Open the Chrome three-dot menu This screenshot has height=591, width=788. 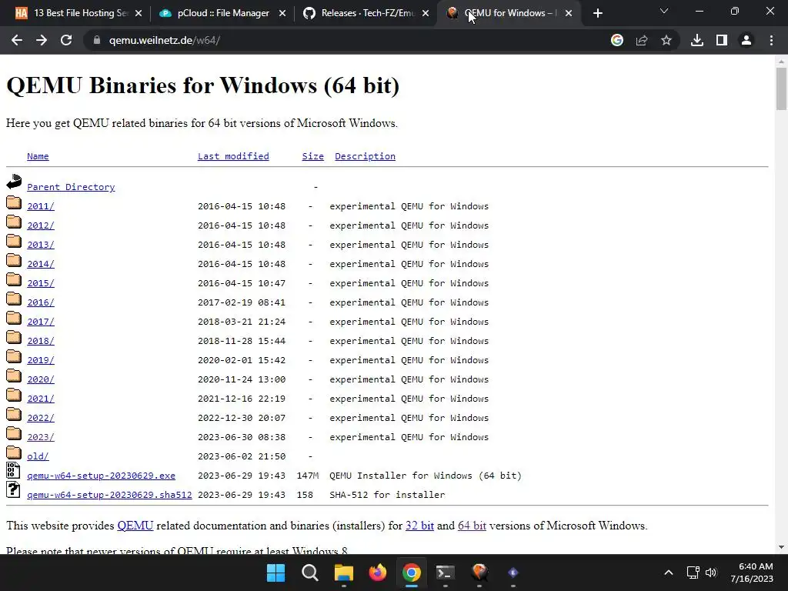pos(771,40)
